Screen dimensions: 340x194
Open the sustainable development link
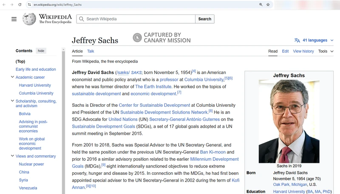[x=96, y=94]
